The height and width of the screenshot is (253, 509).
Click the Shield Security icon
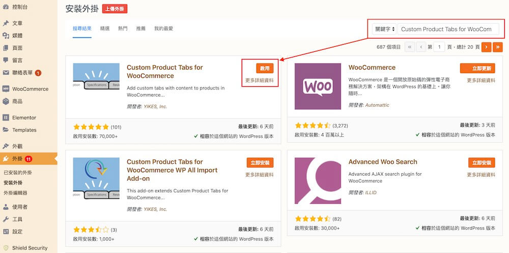(x=6, y=248)
